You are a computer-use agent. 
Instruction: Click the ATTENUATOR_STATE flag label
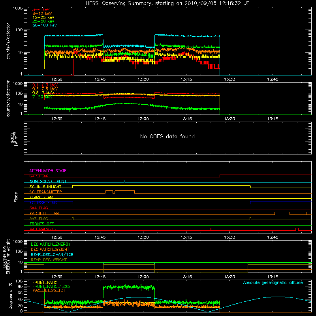tap(48, 171)
